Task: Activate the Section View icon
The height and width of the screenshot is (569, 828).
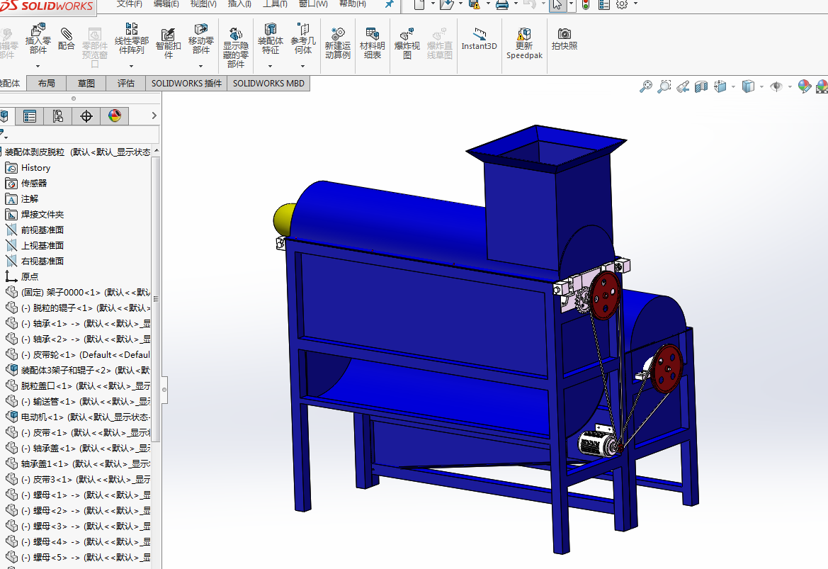Action: click(701, 86)
